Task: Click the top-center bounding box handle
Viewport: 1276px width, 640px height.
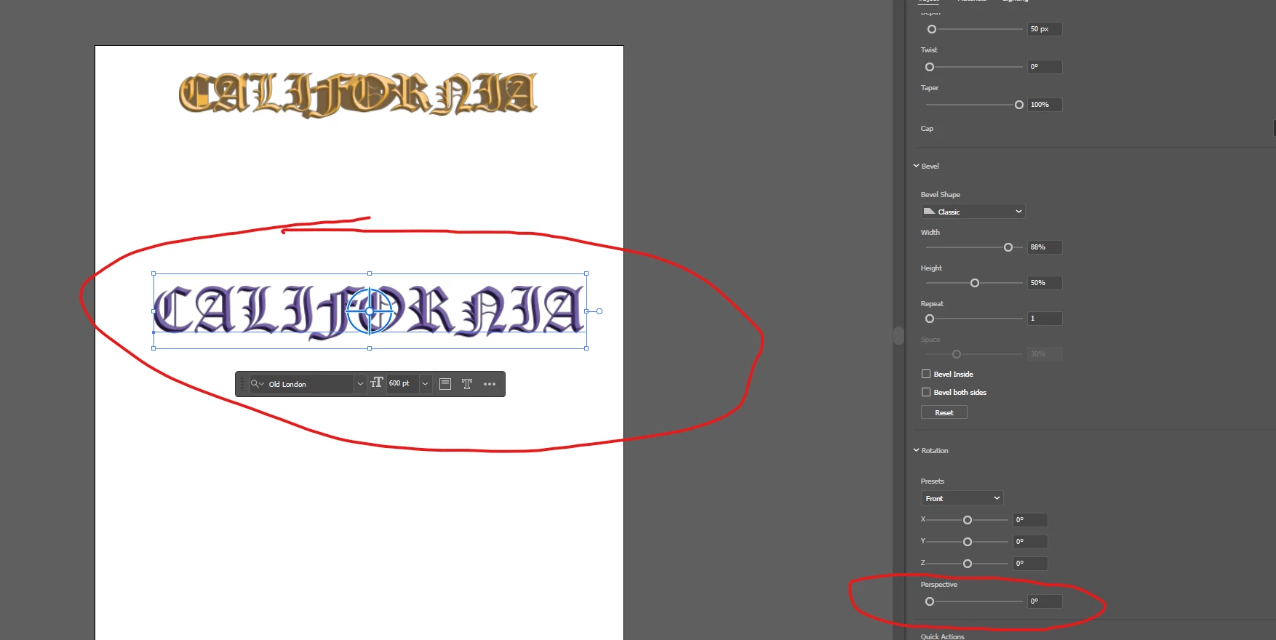Action: [370, 273]
